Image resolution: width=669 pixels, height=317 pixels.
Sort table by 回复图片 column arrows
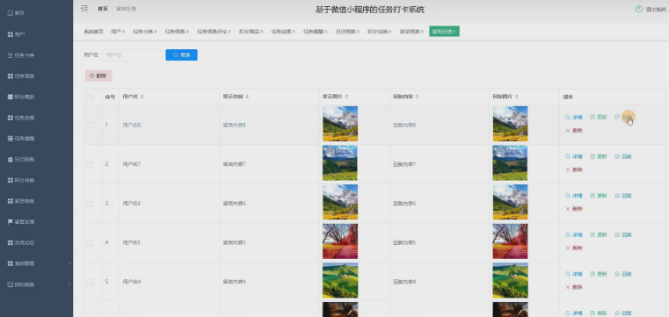click(517, 97)
